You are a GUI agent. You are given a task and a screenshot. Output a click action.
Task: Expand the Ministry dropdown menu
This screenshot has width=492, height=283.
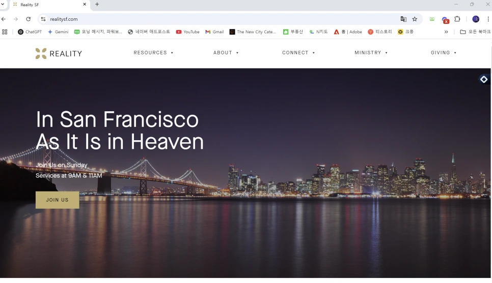[371, 53]
